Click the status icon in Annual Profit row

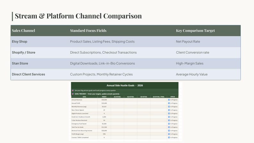click(169, 103)
